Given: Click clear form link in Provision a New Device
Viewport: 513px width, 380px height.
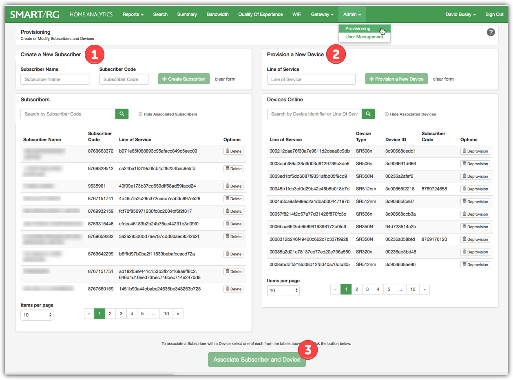Looking at the screenshot, I should [443, 79].
